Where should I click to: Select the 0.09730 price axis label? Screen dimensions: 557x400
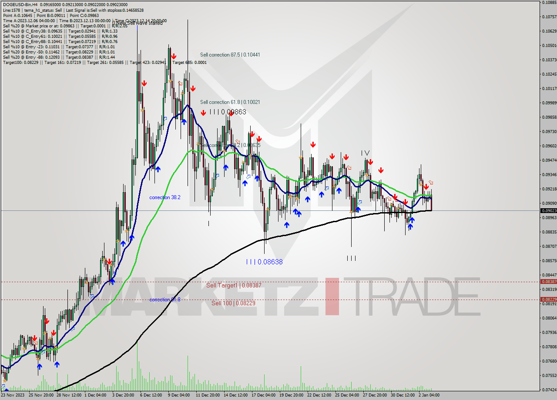pos(549,131)
